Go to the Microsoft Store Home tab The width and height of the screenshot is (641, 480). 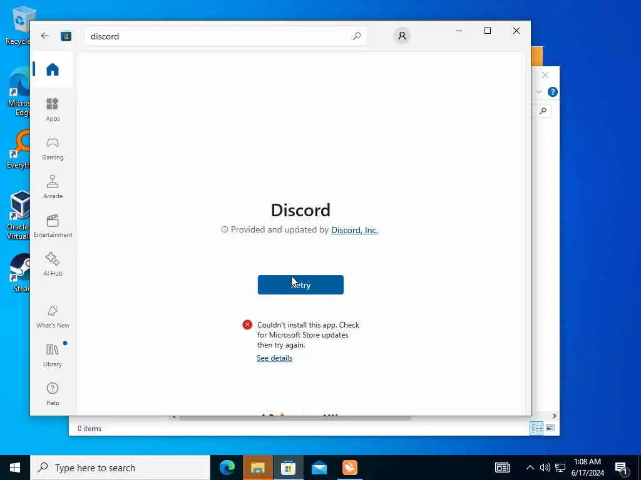click(53, 69)
